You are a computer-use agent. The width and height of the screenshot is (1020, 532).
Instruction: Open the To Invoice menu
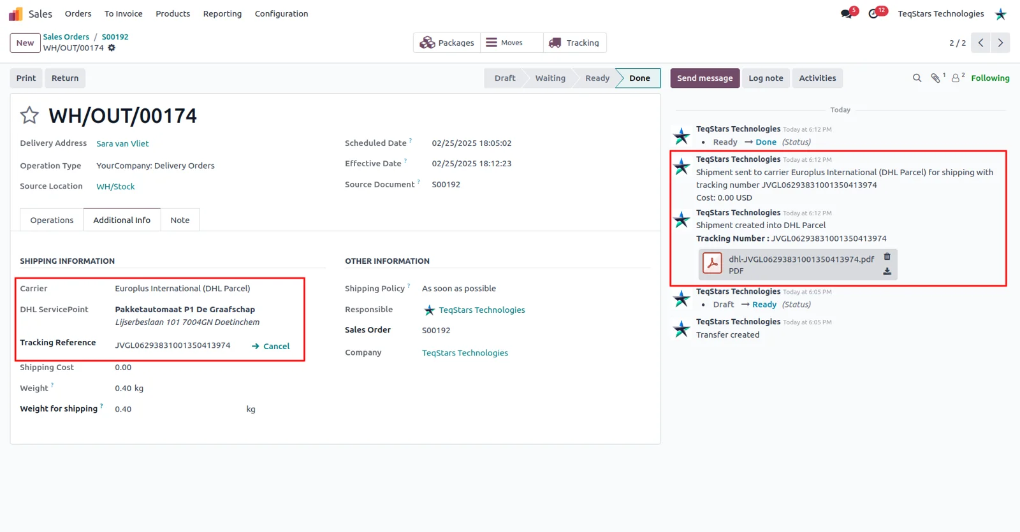point(123,13)
